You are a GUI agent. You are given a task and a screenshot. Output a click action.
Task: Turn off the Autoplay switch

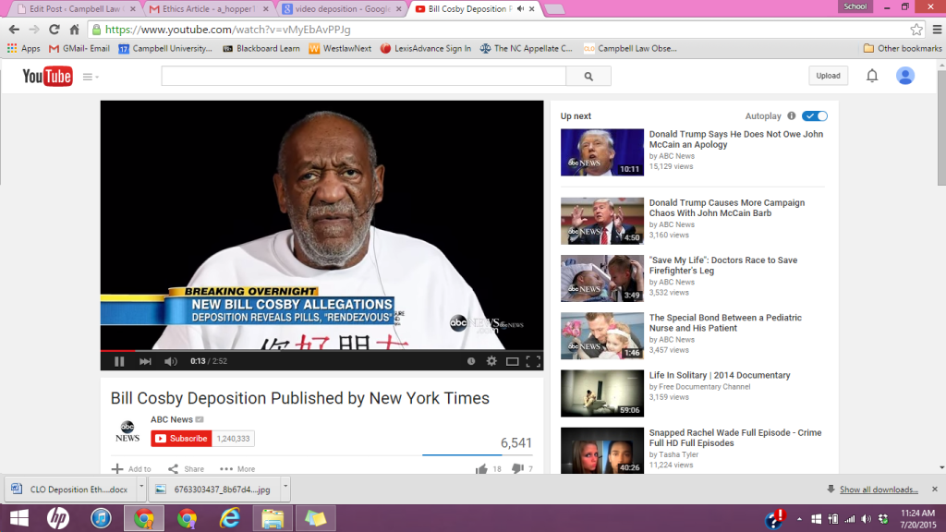[x=815, y=116]
